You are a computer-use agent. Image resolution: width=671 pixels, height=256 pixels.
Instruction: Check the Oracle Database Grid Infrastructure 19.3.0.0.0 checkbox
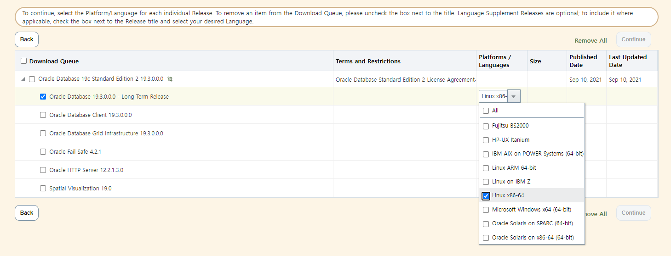(x=43, y=133)
